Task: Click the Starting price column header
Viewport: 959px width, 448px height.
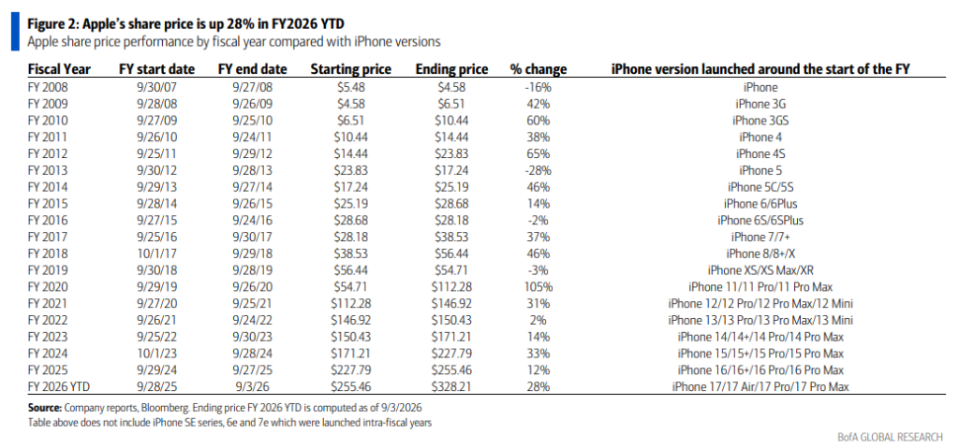Action: [350, 69]
